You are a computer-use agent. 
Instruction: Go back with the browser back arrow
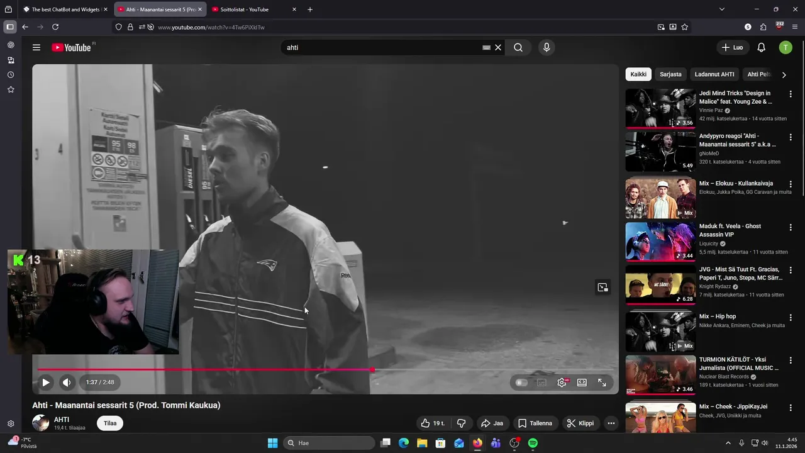(x=25, y=27)
